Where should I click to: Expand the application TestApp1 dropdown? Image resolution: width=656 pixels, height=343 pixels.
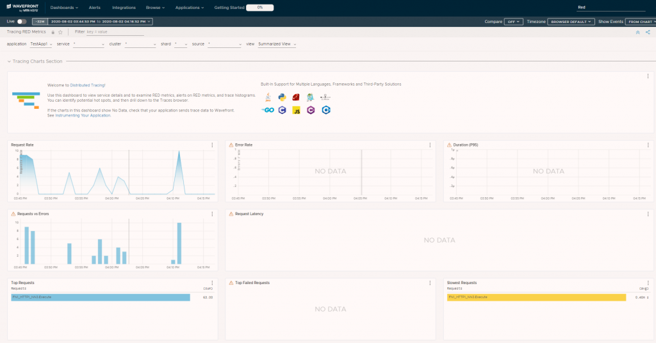[x=41, y=44]
